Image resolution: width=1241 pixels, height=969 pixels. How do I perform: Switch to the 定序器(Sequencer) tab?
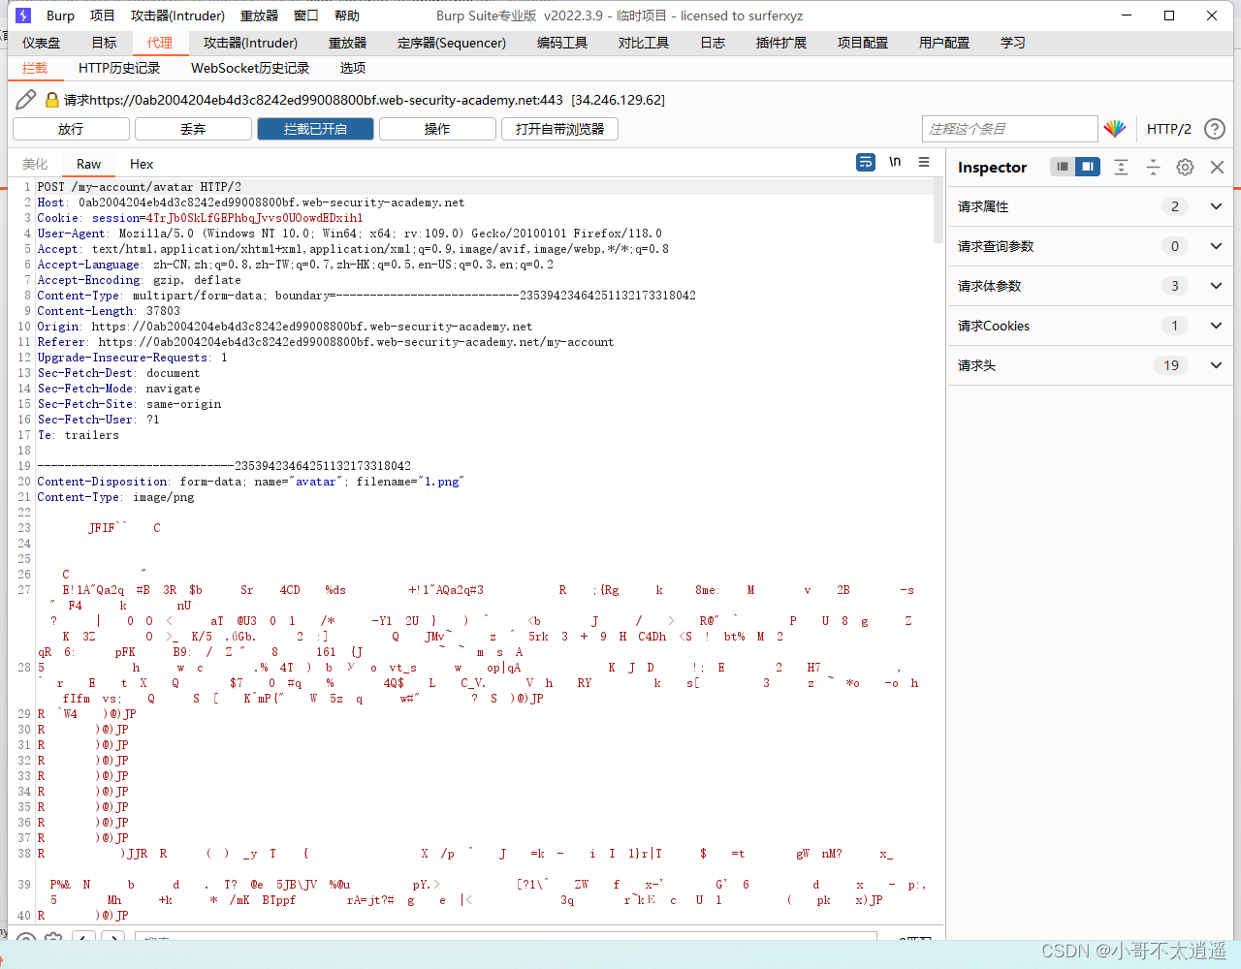coord(452,43)
